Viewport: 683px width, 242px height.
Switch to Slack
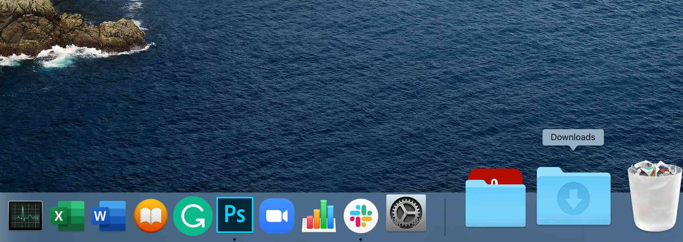(x=361, y=216)
